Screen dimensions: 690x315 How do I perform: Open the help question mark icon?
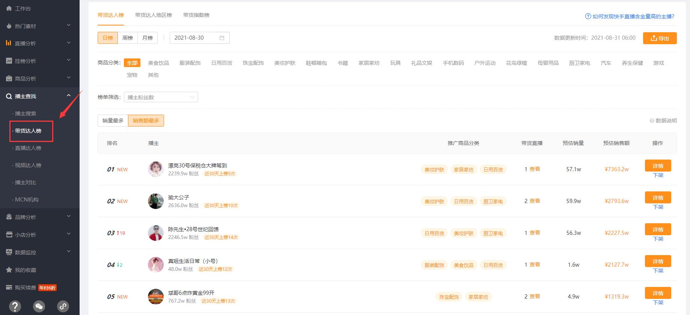point(15,306)
